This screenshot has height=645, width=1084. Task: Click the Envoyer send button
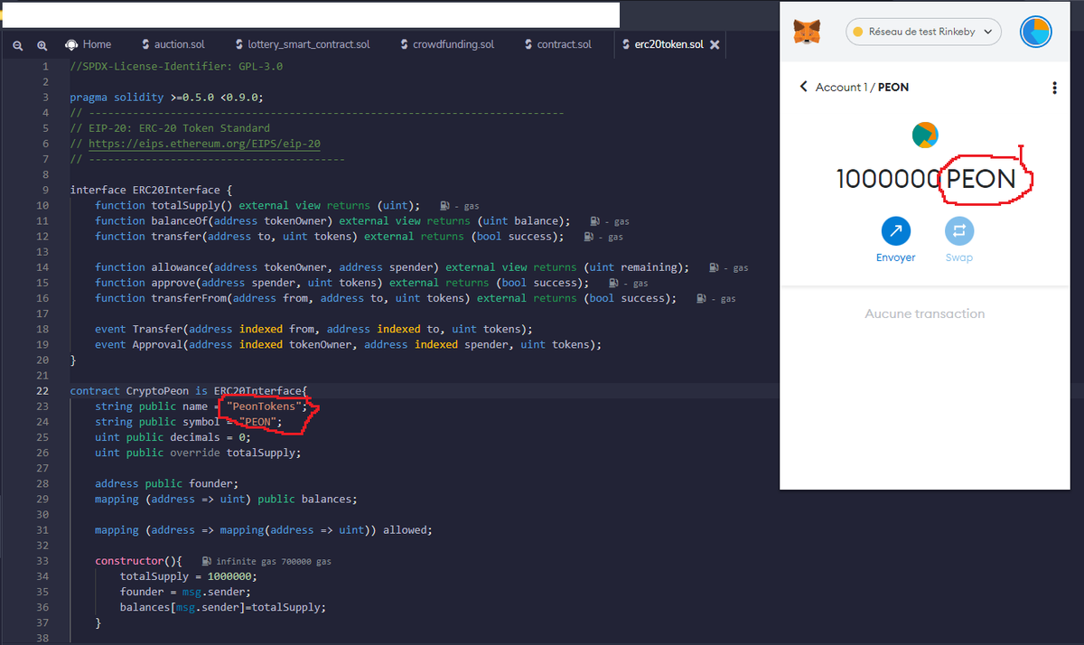[x=896, y=240]
